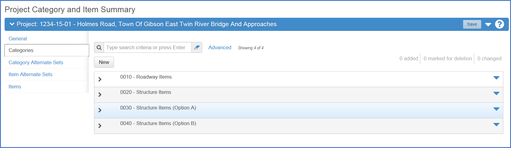Screen dimensions: 511x148
Task: Open row actions menu for 0020 Structure Items
Action: click(496, 93)
